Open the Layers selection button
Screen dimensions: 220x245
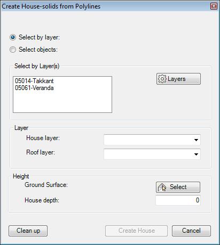[178, 79]
